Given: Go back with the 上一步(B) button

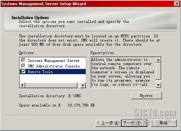Looking at the screenshot, I should click(108, 123).
